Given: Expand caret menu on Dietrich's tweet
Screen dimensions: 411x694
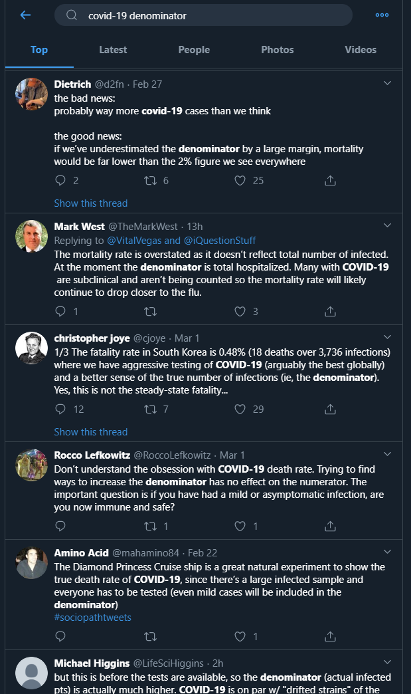Looking at the screenshot, I should click(x=388, y=83).
